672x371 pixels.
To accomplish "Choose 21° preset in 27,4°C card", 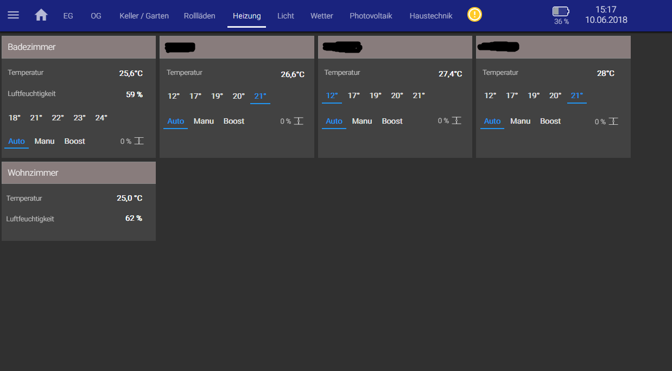I will [419, 95].
